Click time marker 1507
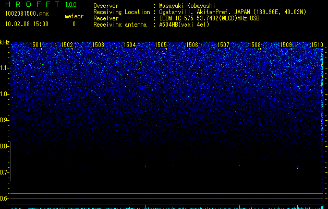The width and height of the screenshot is (328, 209). click(x=223, y=45)
